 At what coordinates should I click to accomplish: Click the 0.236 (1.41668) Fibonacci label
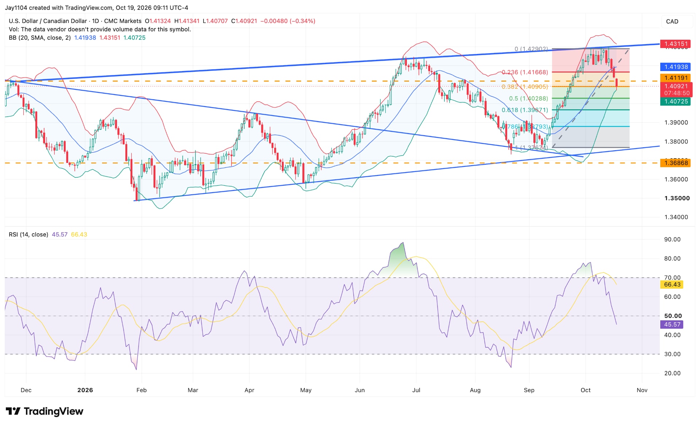pos(525,72)
